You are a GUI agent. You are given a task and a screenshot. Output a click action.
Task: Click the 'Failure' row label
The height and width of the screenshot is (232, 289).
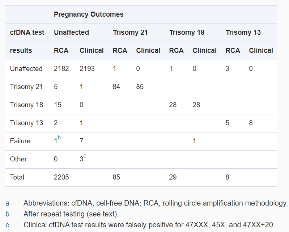(x=20, y=141)
